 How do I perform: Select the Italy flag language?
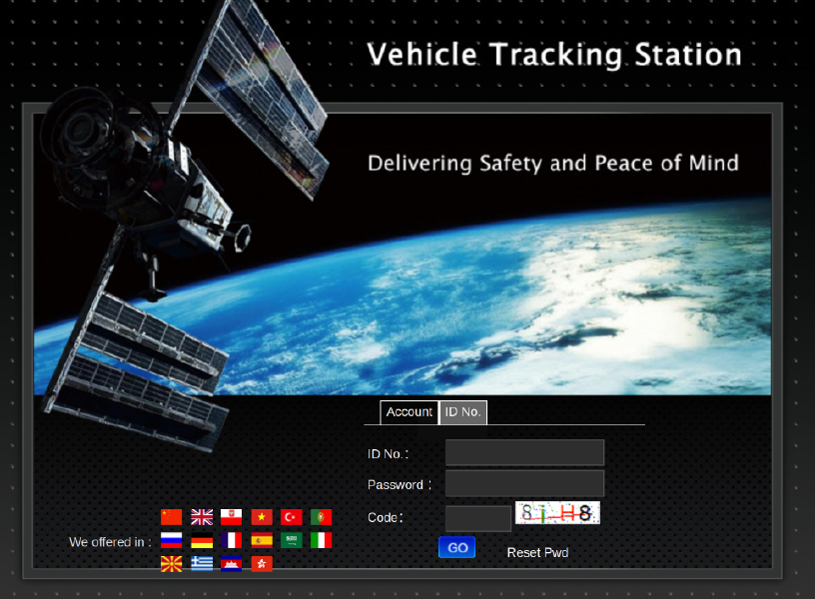coord(321,540)
